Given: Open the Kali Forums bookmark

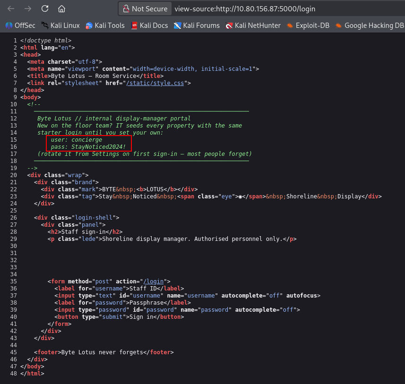Looking at the screenshot, I should [x=197, y=26].
